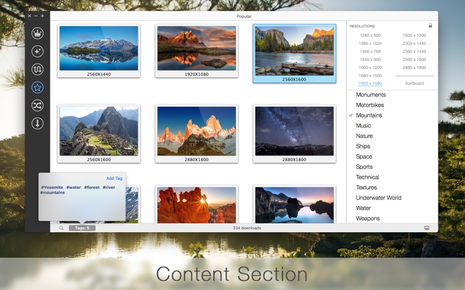Select the #forest tag
Image resolution: width=465 pixels, height=290 pixels.
92,187
